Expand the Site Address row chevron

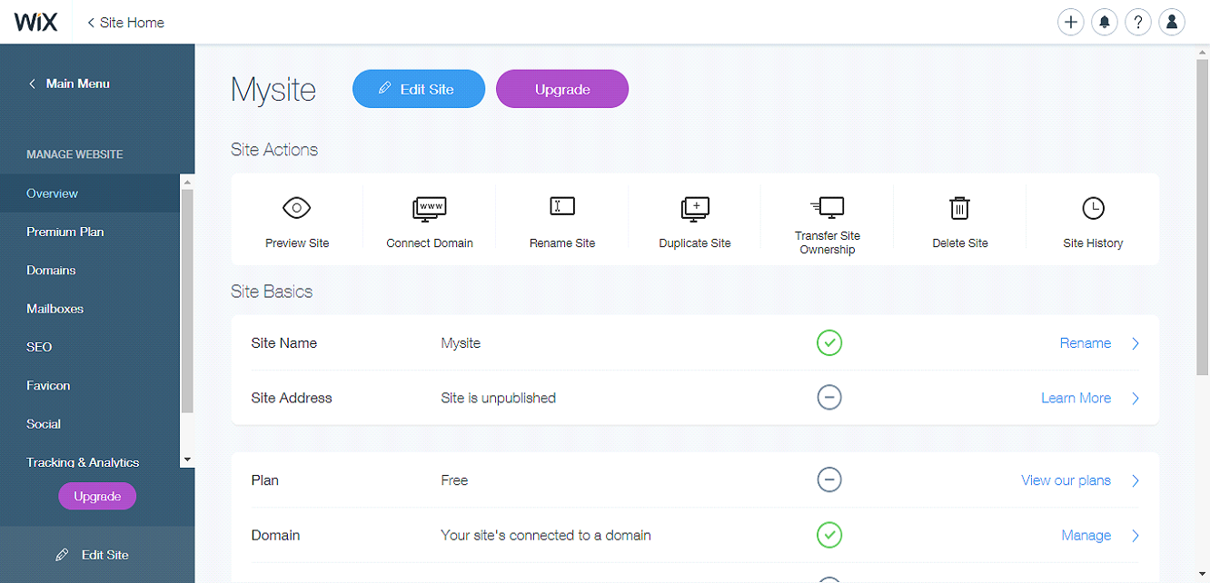pyautogui.click(x=1136, y=398)
